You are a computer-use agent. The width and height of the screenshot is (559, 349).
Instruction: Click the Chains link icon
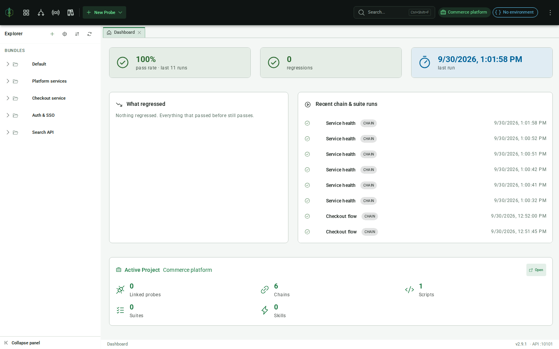click(265, 290)
